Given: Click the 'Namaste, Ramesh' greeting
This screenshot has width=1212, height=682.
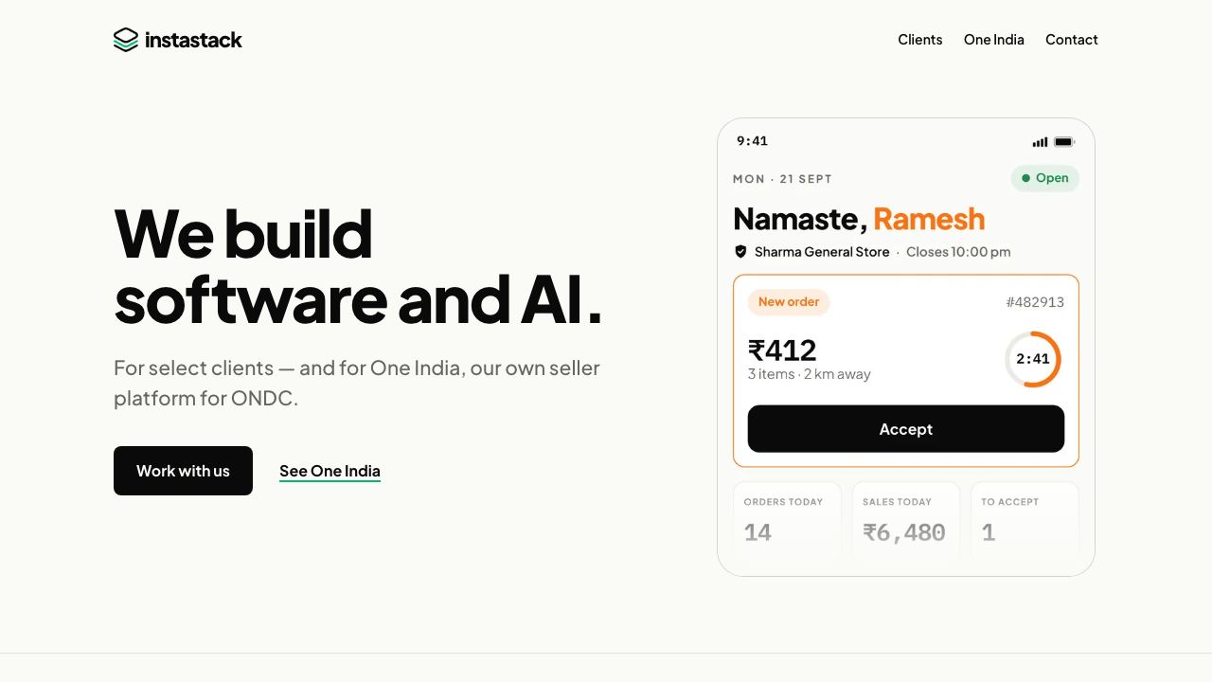Looking at the screenshot, I should click(859, 219).
